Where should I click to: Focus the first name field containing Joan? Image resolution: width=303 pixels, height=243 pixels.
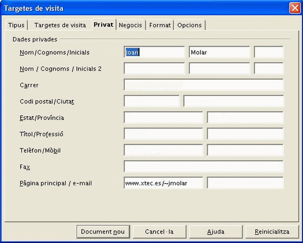pos(154,52)
